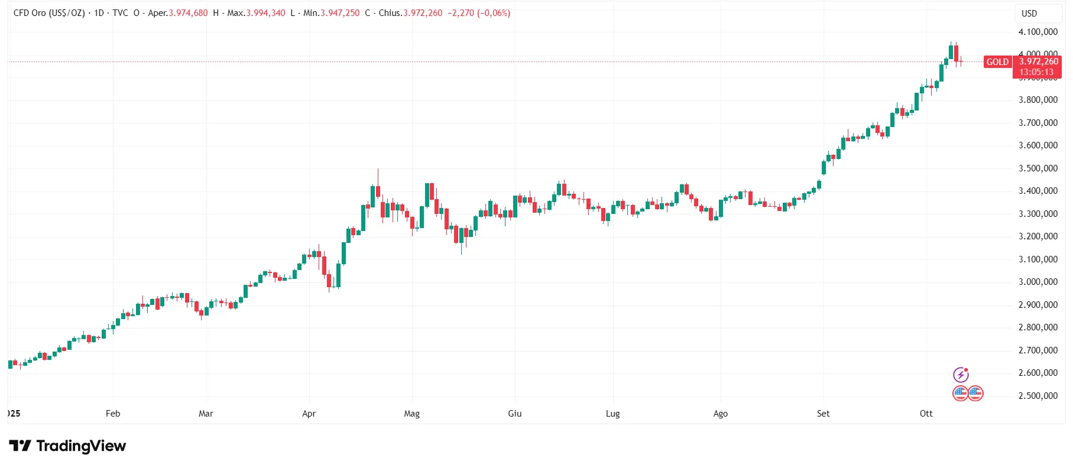Open the TradingView logo link
Viewport: 1073px width, 468px height.
pyautogui.click(x=67, y=446)
